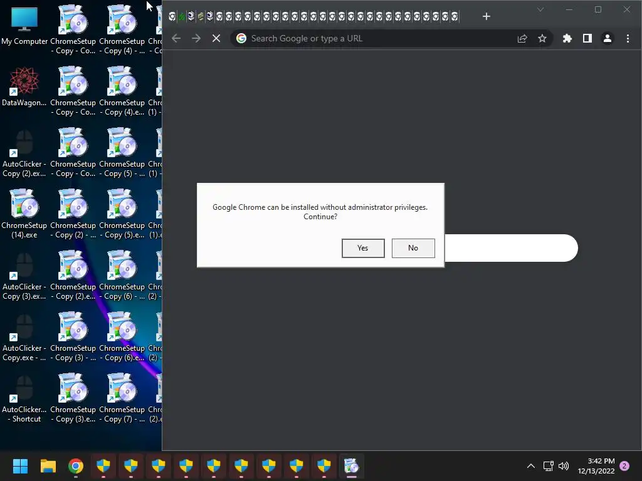The width and height of the screenshot is (642, 481).
Task: Click the Google Chrome taskbar icon
Action: [76, 466]
